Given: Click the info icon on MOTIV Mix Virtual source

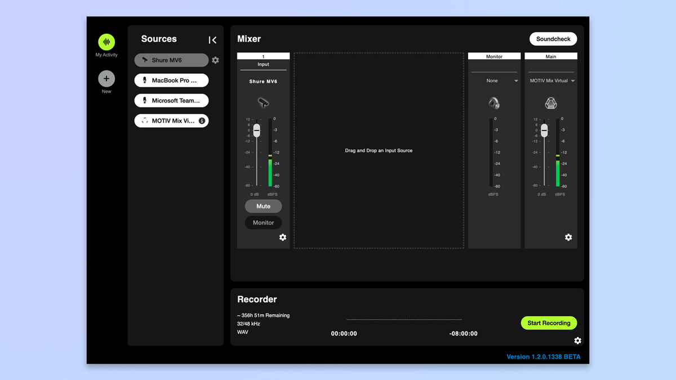Looking at the screenshot, I should point(202,120).
